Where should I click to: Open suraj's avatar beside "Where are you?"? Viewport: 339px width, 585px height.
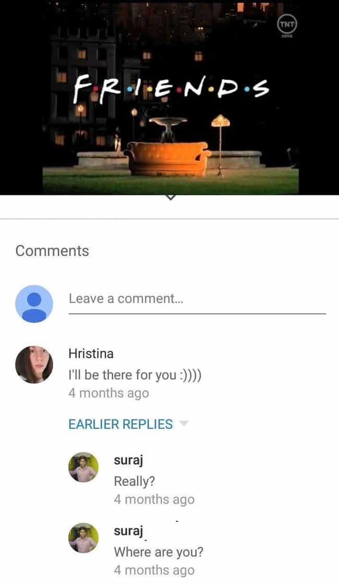point(83,537)
